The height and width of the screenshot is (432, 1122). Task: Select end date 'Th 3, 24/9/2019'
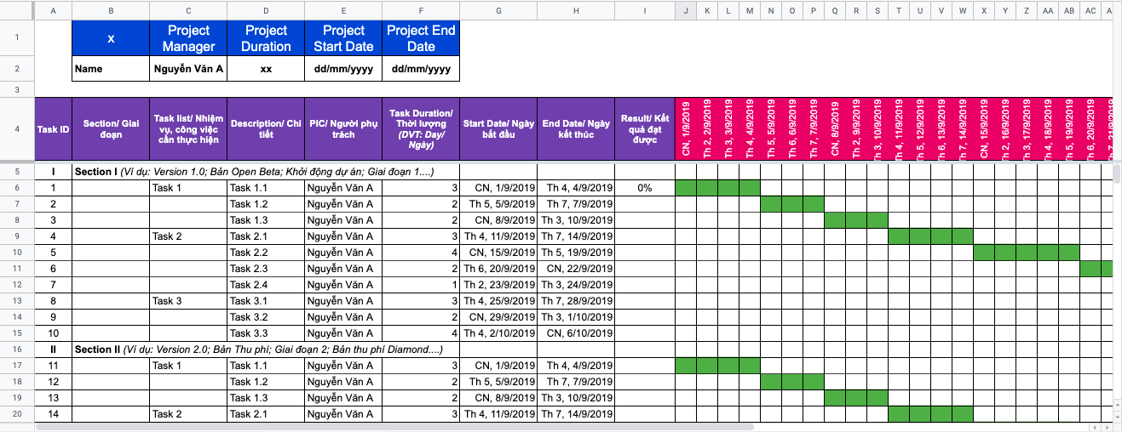click(576, 285)
